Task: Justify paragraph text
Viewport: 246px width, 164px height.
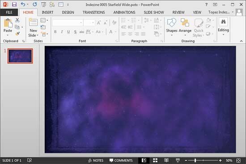Action: point(143,33)
